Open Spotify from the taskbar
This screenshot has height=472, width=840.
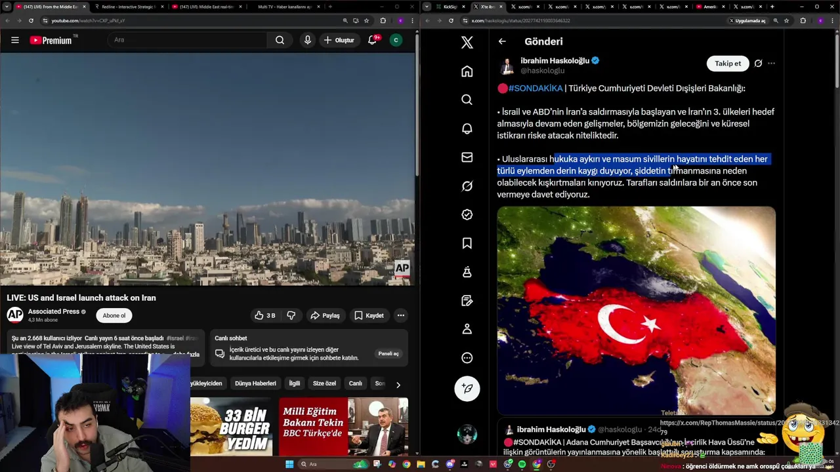pos(522,464)
